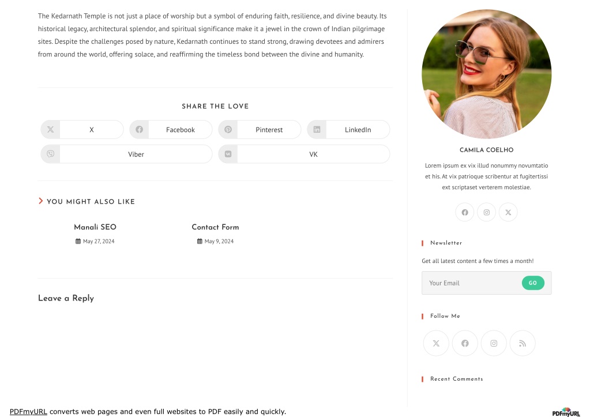This screenshot has width=590, height=417.
Task: Click the LinkedIn icon in share buttons
Action: click(x=317, y=129)
